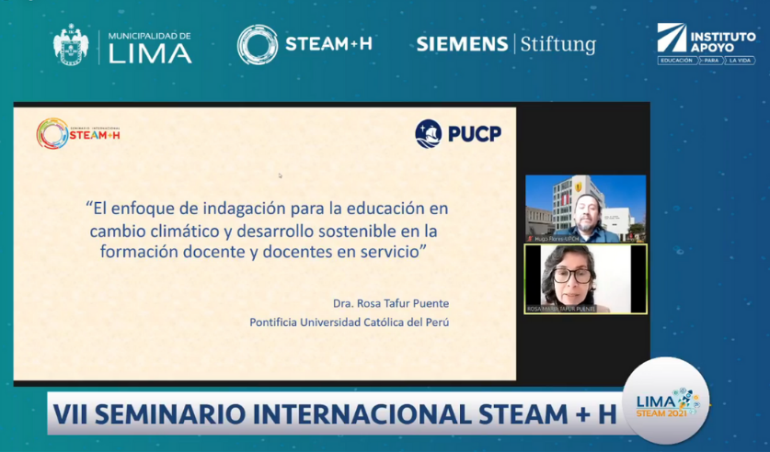Click the 'Stiftung' word in header
This screenshot has width=770, height=452.
click(x=558, y=45)
